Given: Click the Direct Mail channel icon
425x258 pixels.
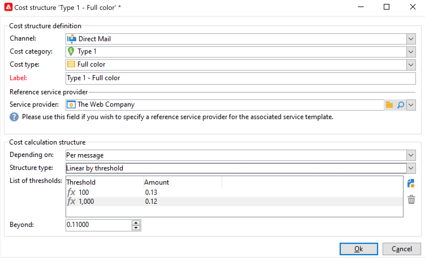Looking at the screenshot, I should click(72, 39).
